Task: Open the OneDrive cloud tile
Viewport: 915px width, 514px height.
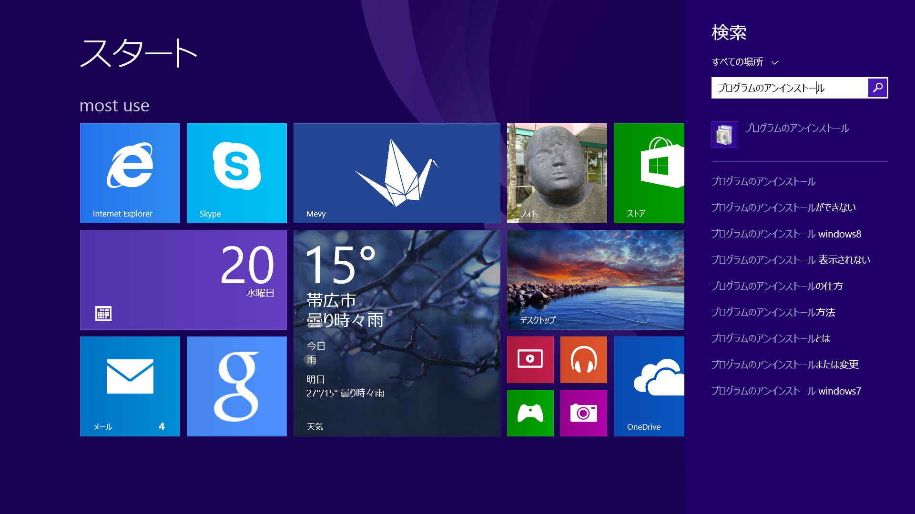Action: point(649,386)
